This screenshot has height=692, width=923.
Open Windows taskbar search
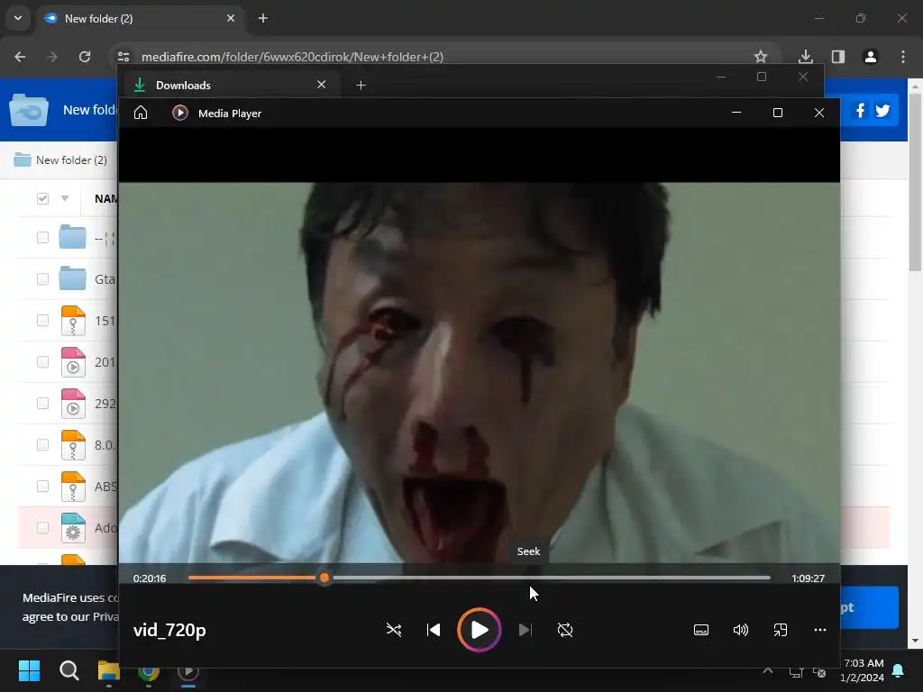coord(69,670)
